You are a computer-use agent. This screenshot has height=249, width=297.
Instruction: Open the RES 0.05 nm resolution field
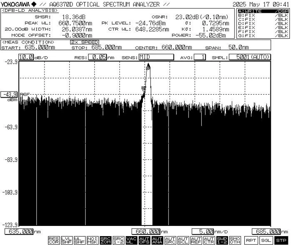tap(97, 57)
